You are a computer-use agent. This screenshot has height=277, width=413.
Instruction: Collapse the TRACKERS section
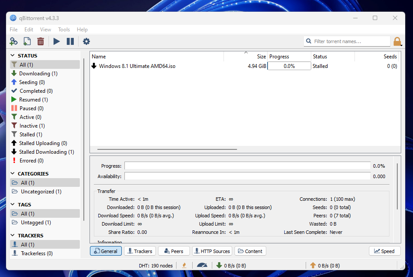[13, 235]
